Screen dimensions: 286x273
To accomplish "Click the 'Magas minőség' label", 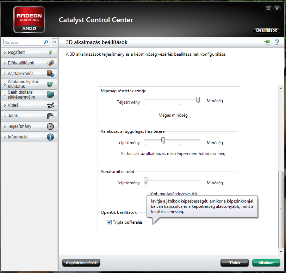I will tap(173, 115).
